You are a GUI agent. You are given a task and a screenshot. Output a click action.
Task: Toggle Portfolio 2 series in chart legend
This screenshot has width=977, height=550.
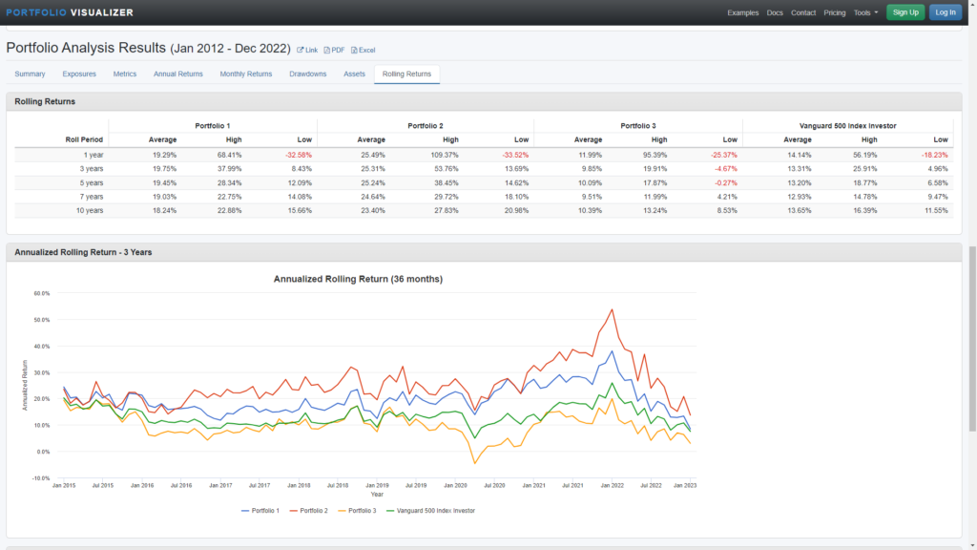[x=309, y=511]
